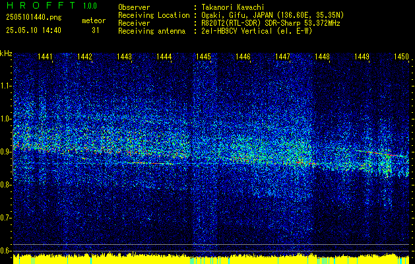
Task: Click the 1444 time marker
Action: [164, 56]
